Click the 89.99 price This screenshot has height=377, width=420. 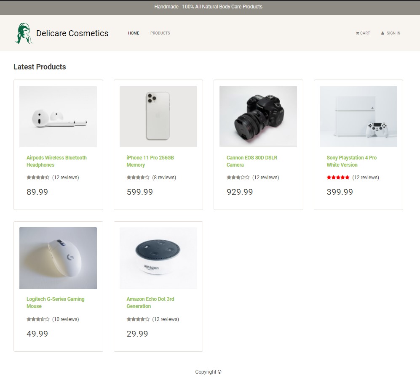click(37, 192)
